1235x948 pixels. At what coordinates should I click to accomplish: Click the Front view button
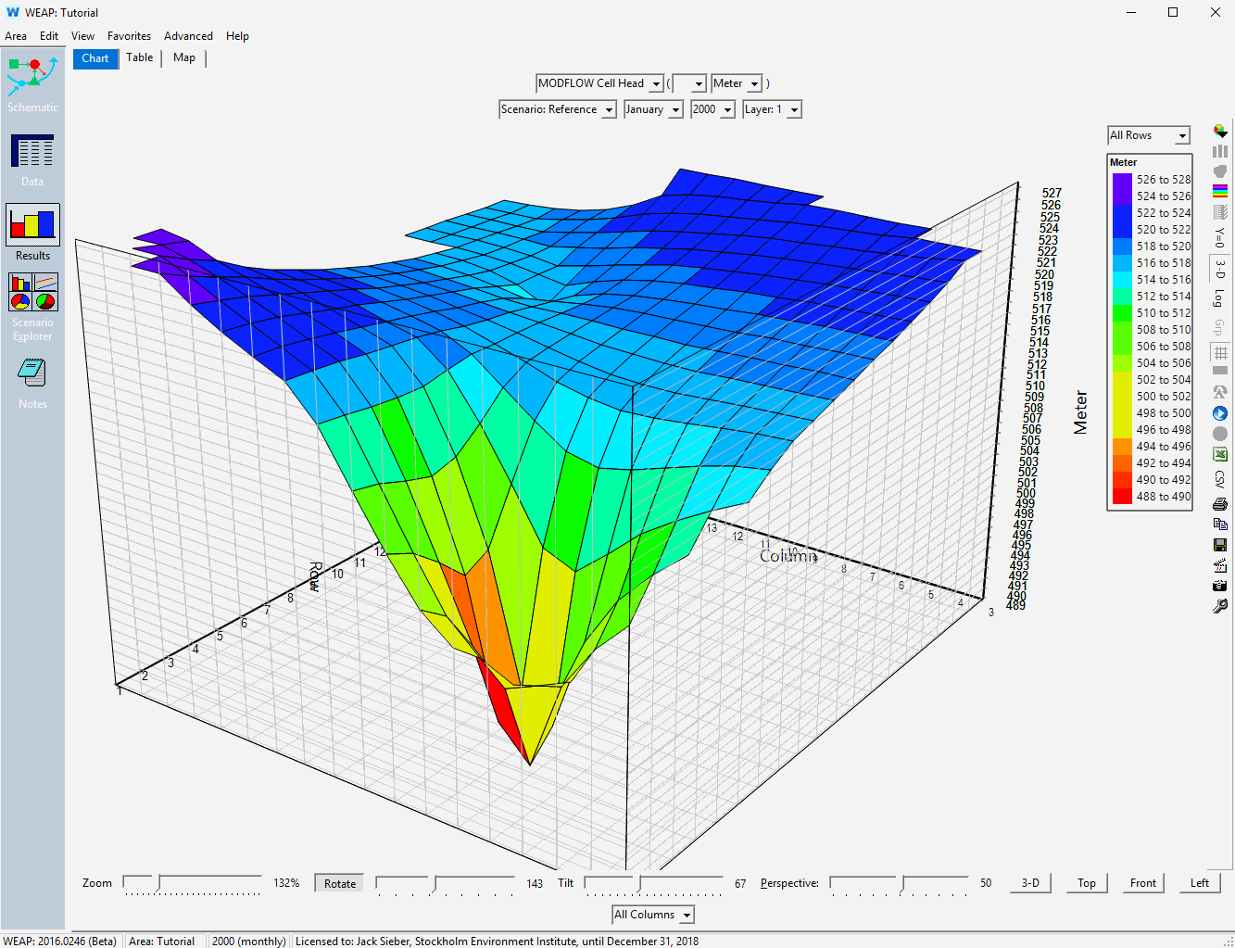[x=1143, y=883]
